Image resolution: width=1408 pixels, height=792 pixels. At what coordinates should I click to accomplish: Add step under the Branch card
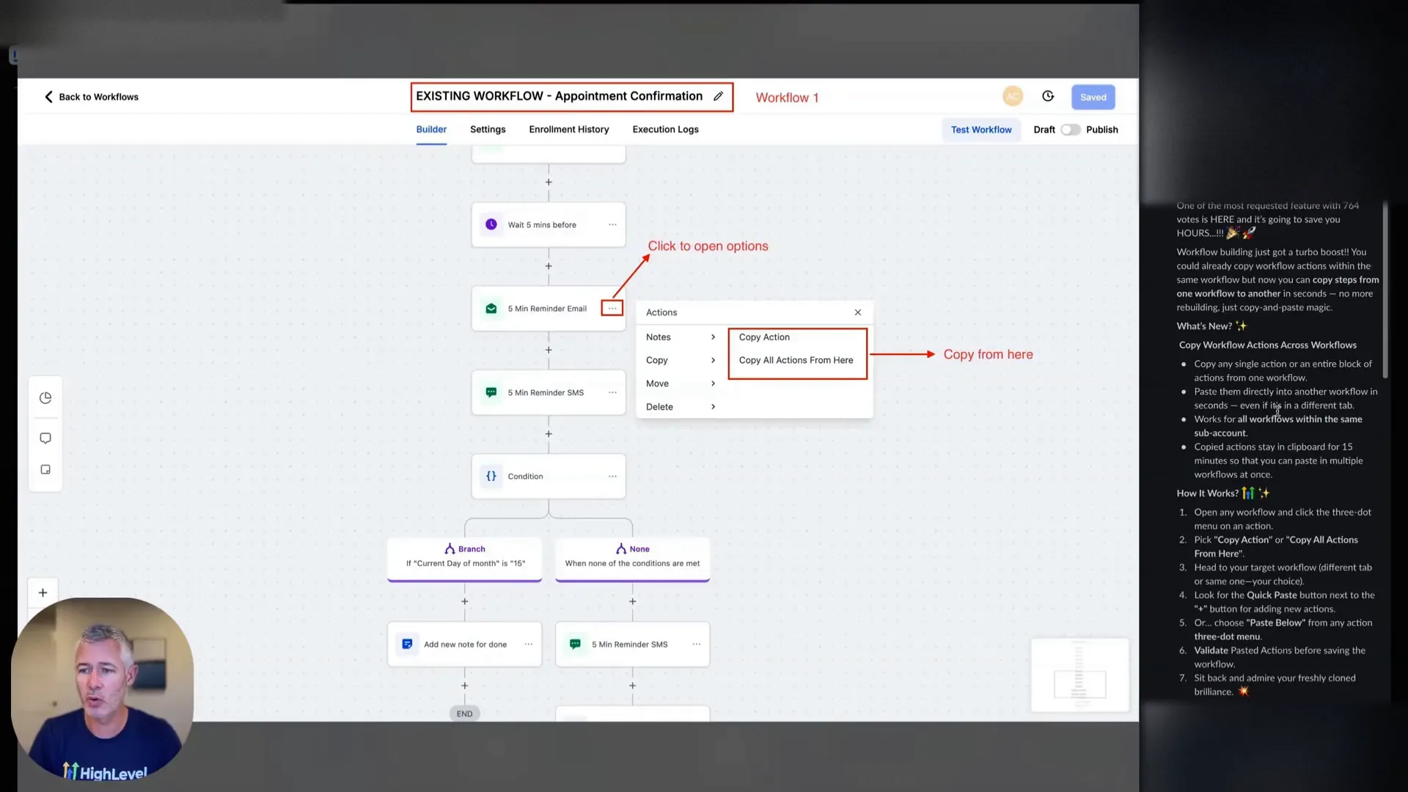coord(465,601)
